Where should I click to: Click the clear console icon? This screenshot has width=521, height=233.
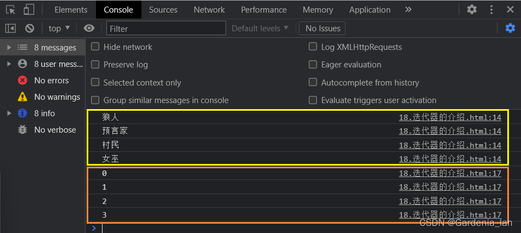click(30, 28)
